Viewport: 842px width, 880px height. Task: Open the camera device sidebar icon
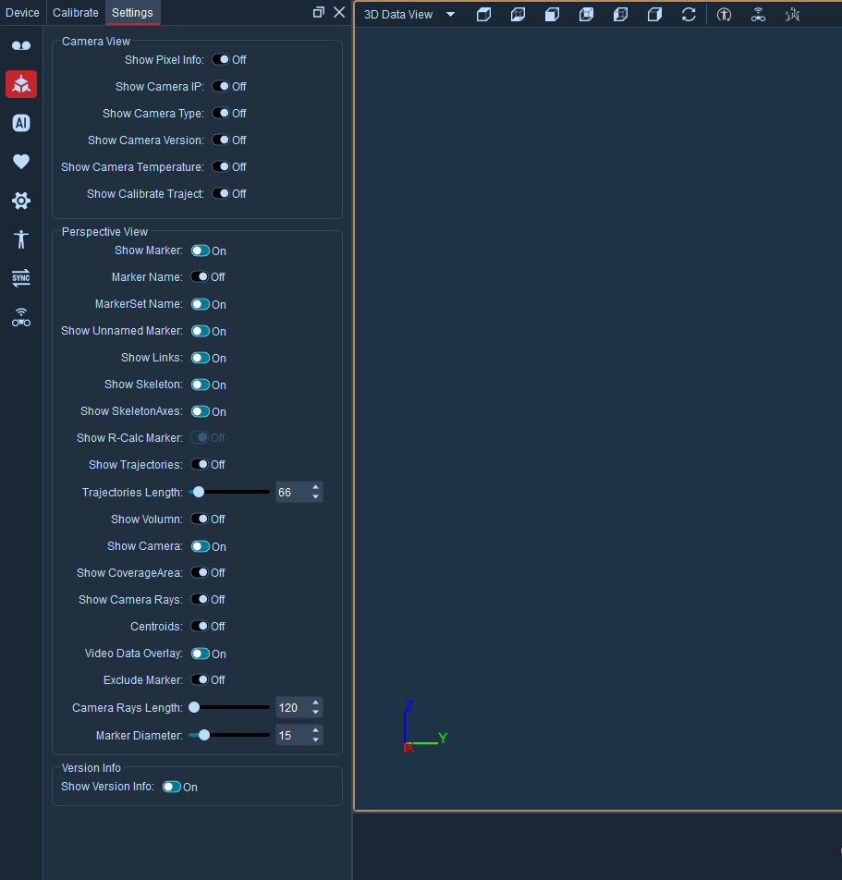[x=21, y=45]
